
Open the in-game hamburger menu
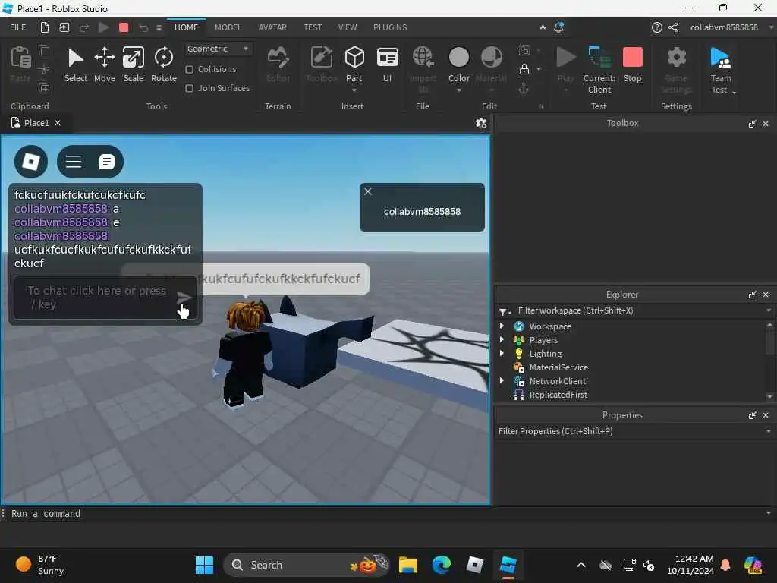74,162
